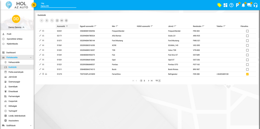Open the help question mark icon
This screenshot has height=129, width=260.
pyautogui.click(x=231, y=5)
